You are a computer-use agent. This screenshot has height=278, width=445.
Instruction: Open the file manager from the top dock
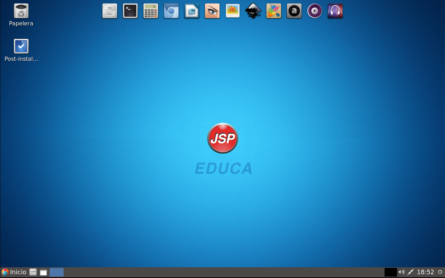110,11
